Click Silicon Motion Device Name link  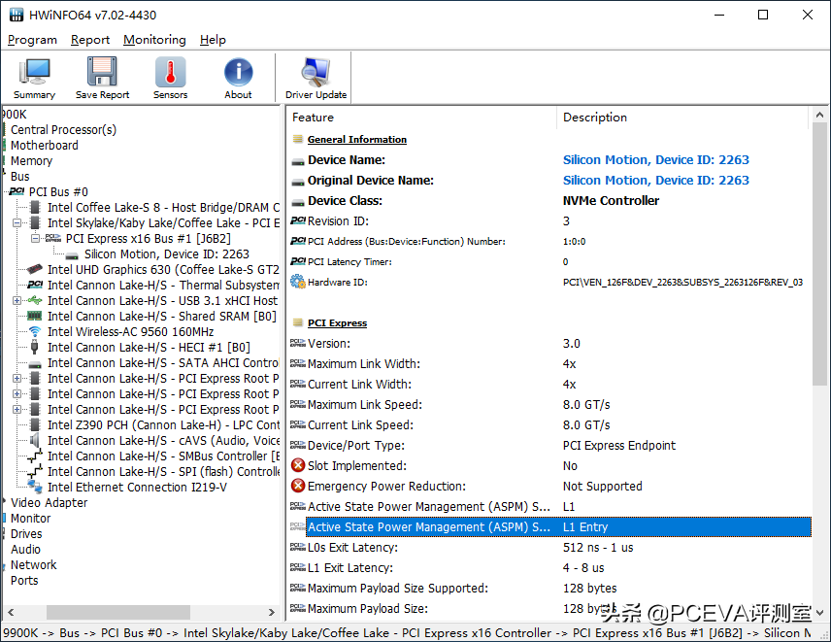click(655, 160)
